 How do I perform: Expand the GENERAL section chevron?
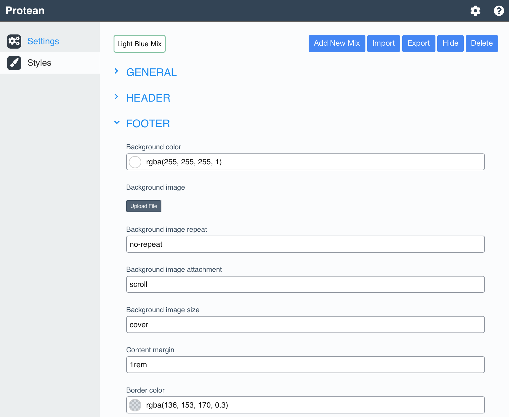coord(117,71)
